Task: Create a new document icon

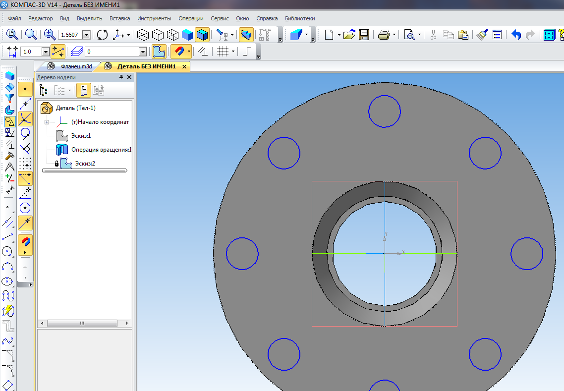Action: (x=329, y=35)
